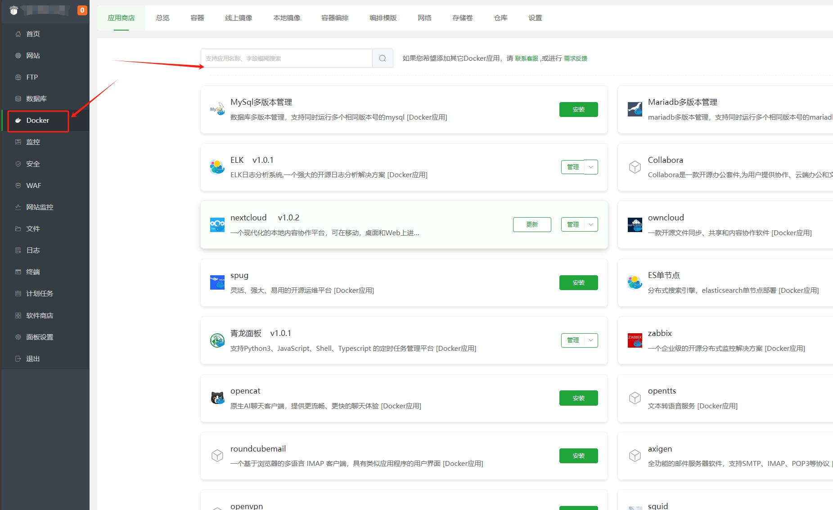Click the Collabora cube icon
833x510 pixels.
(x=635, y=167)
